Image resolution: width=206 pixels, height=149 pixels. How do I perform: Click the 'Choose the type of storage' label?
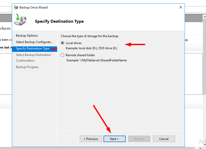coord(90,36)
